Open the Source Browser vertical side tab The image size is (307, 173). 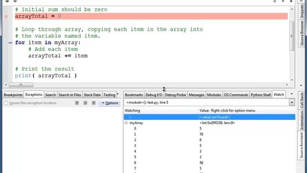coord(302,33)
